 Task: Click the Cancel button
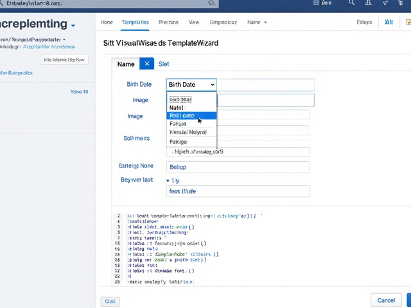(386, 300)
